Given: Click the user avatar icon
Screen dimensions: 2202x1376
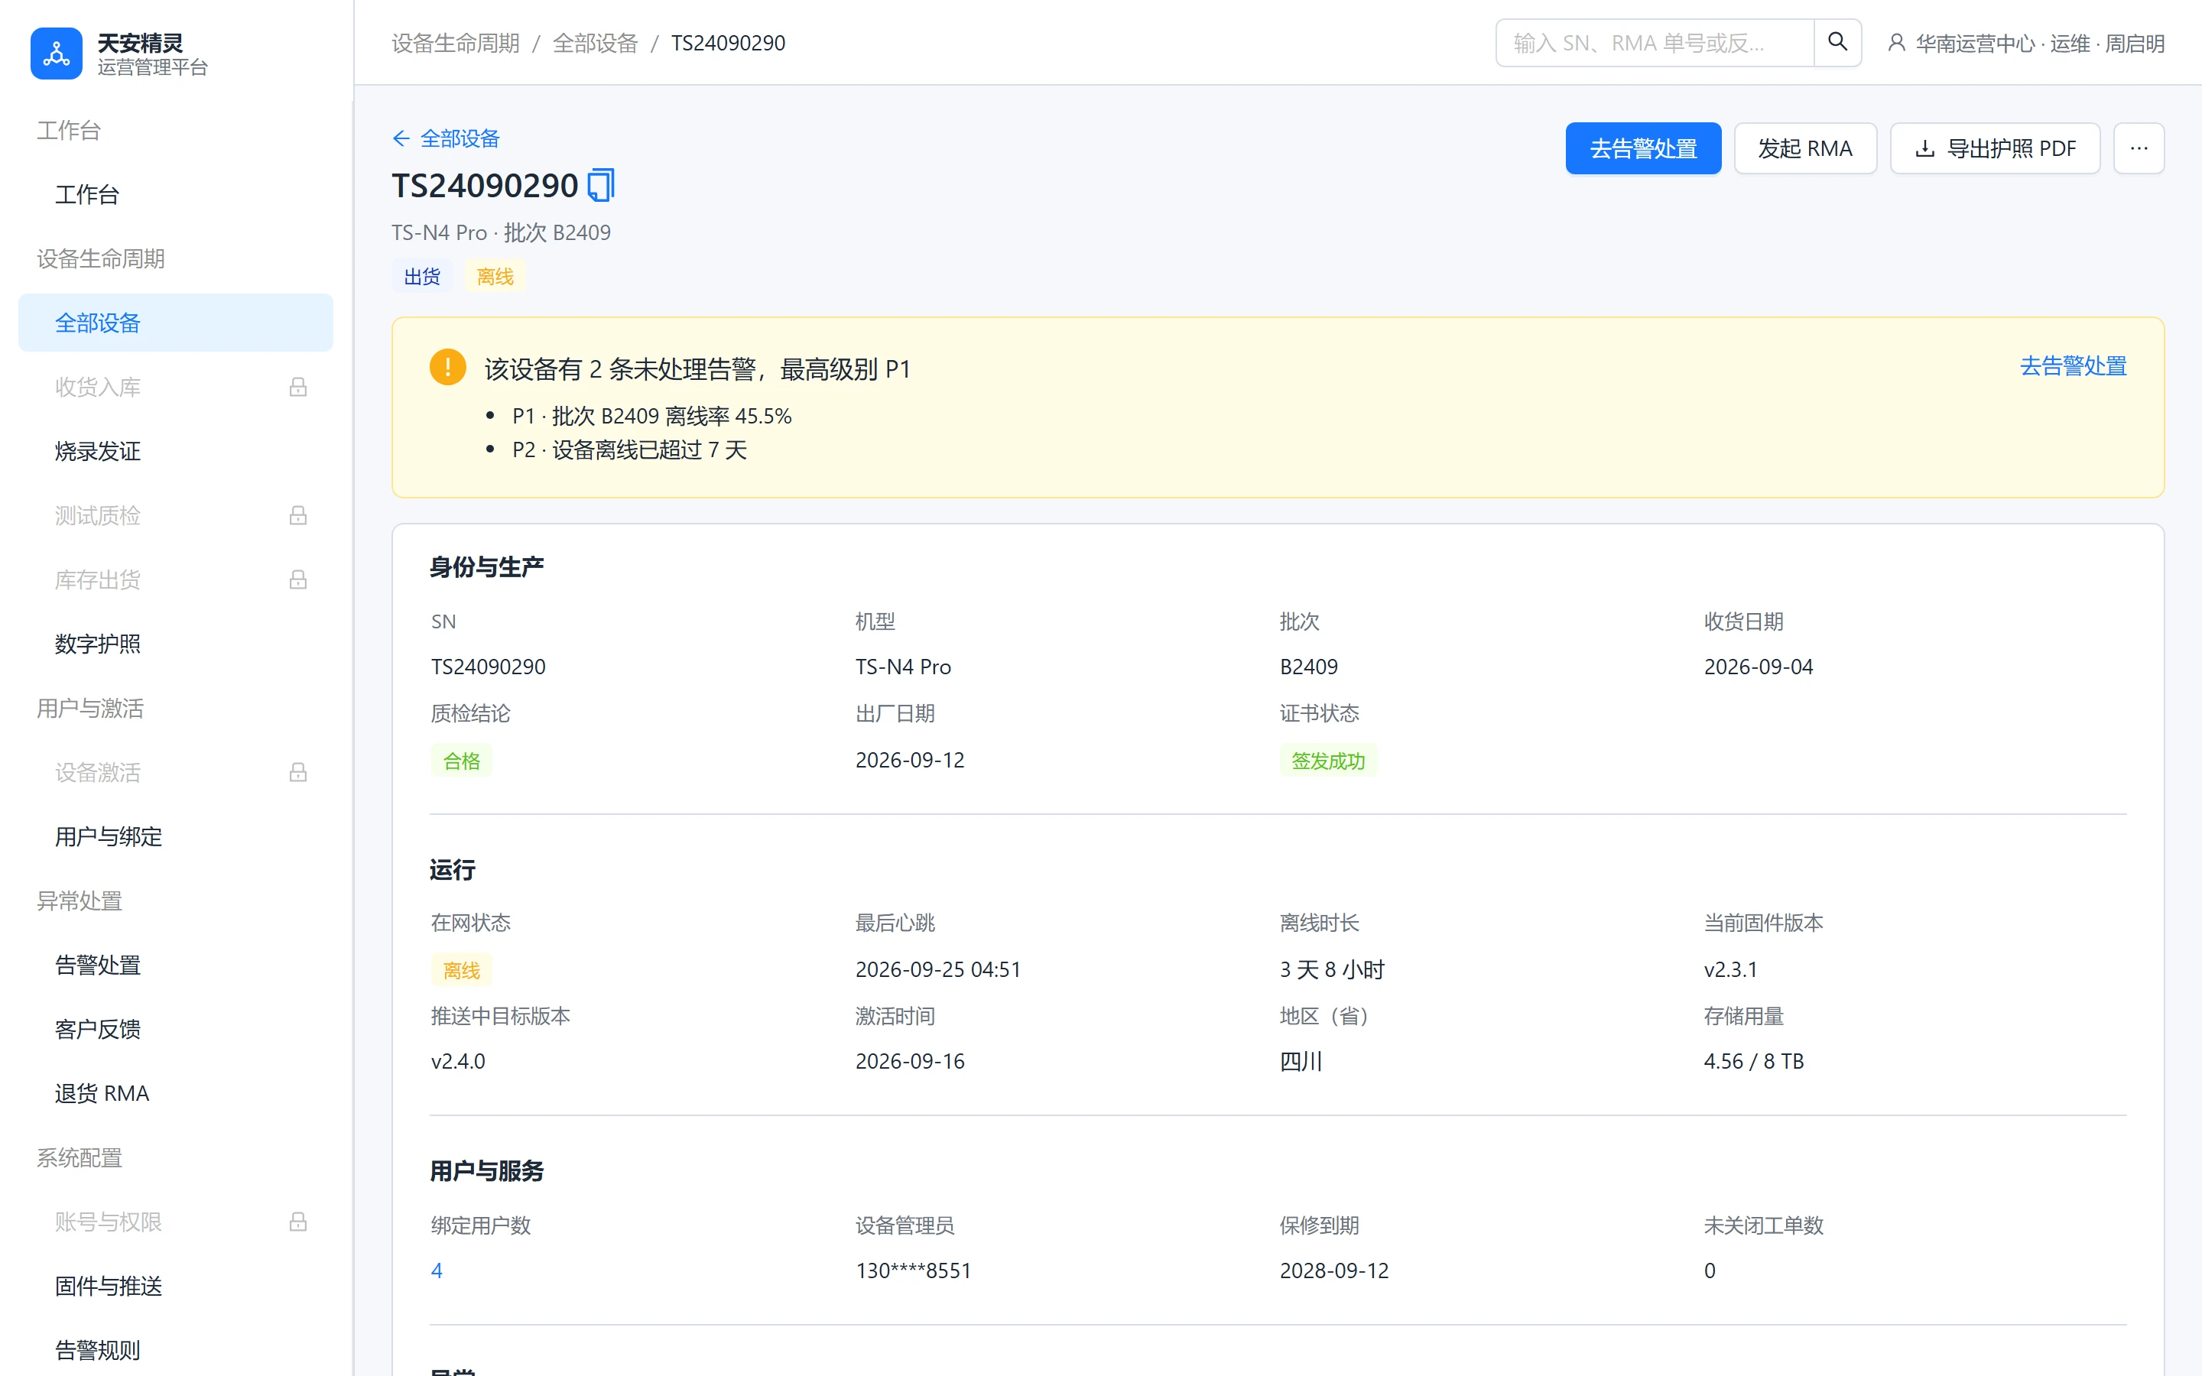Looking at the screenshot, I should 1896,43.
